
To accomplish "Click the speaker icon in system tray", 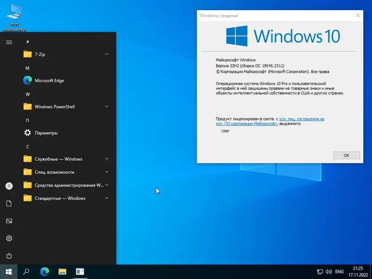I will (x=328, y=272).
